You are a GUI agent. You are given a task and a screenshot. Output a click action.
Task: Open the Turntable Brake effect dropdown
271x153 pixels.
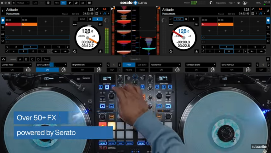[201, 65]
